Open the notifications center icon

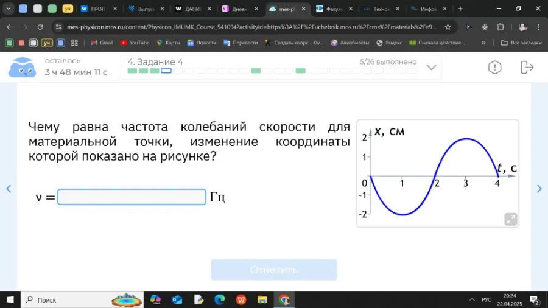(x=534, y=299)
